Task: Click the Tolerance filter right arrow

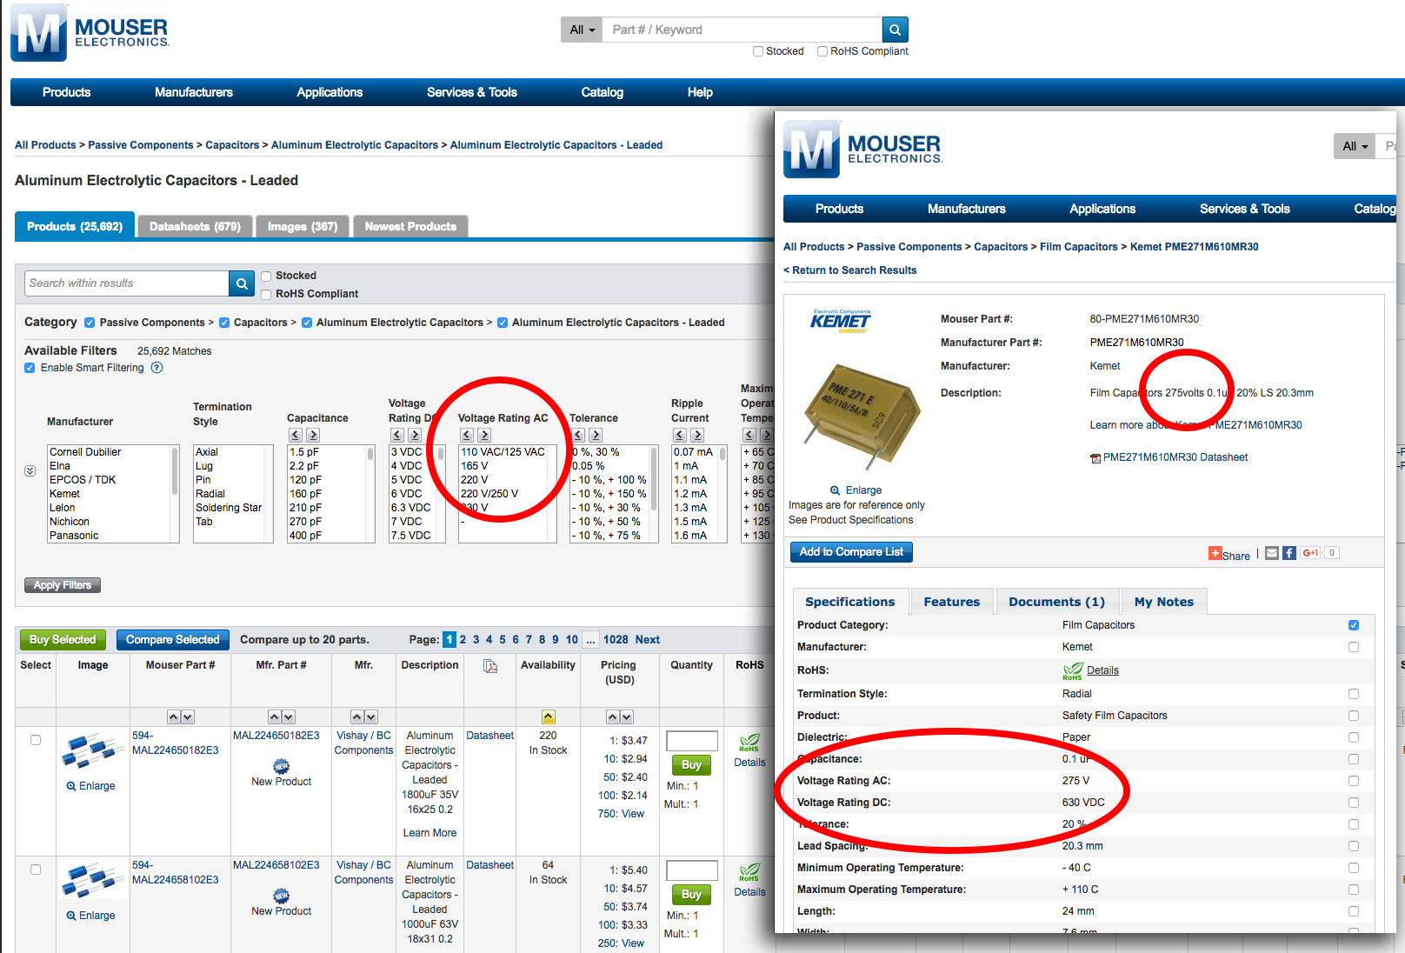Action: pyautogui.click(x=596, y=435)
